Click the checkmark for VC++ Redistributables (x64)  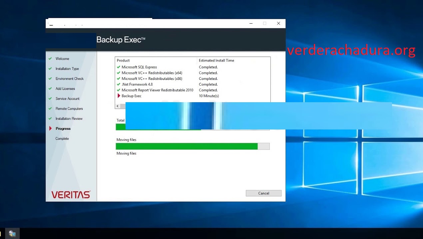(119, 73)
